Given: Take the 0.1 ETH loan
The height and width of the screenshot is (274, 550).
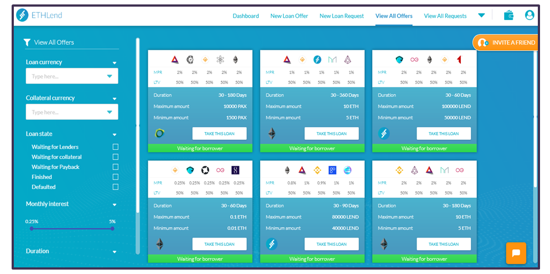Looking at the screenshot, I should [x=220, y=244].
